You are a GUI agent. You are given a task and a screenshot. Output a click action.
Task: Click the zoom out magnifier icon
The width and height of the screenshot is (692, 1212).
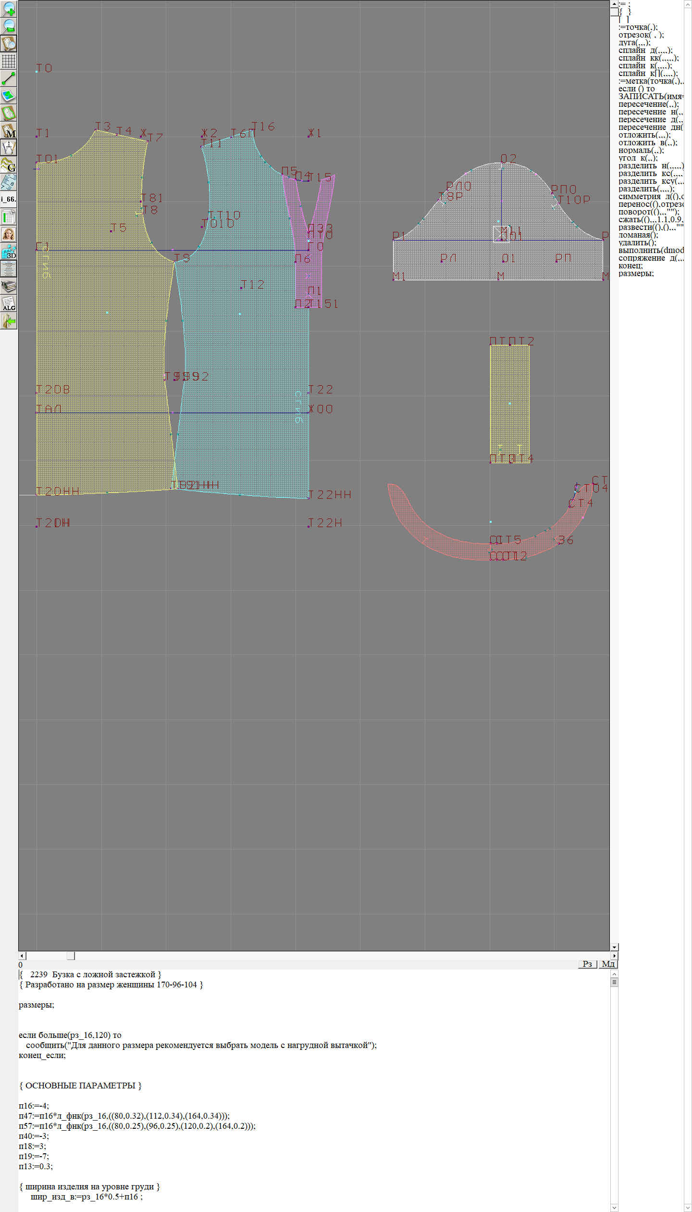point(9,26)
